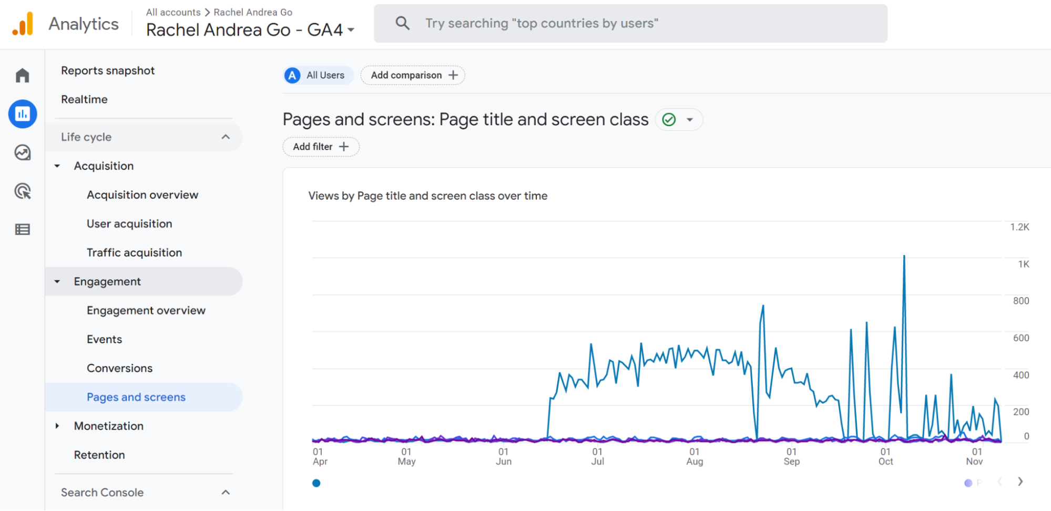Open the User acquisition report
1051x511 pixels.
click(129, 224)
